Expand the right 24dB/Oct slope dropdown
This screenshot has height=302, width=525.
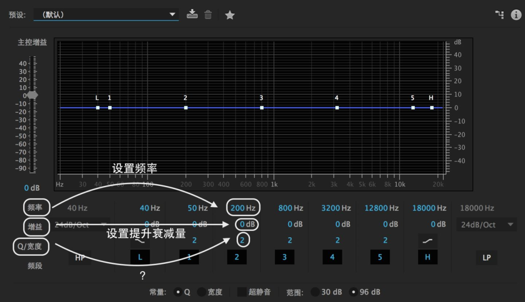click(x=486, y=225)
